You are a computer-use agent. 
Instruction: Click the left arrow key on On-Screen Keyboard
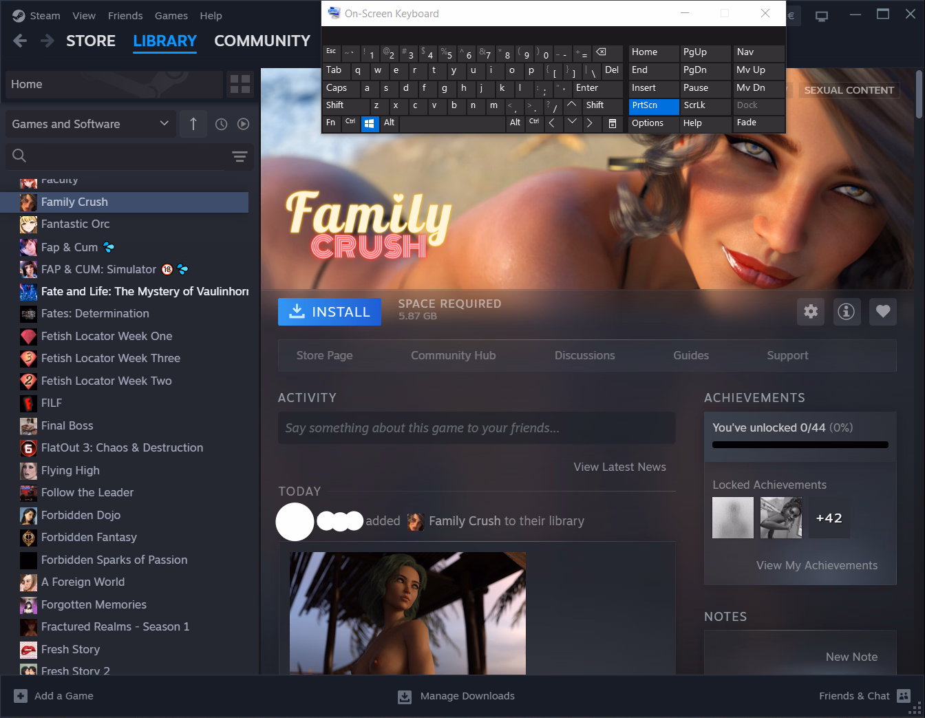tap(552, 123)
